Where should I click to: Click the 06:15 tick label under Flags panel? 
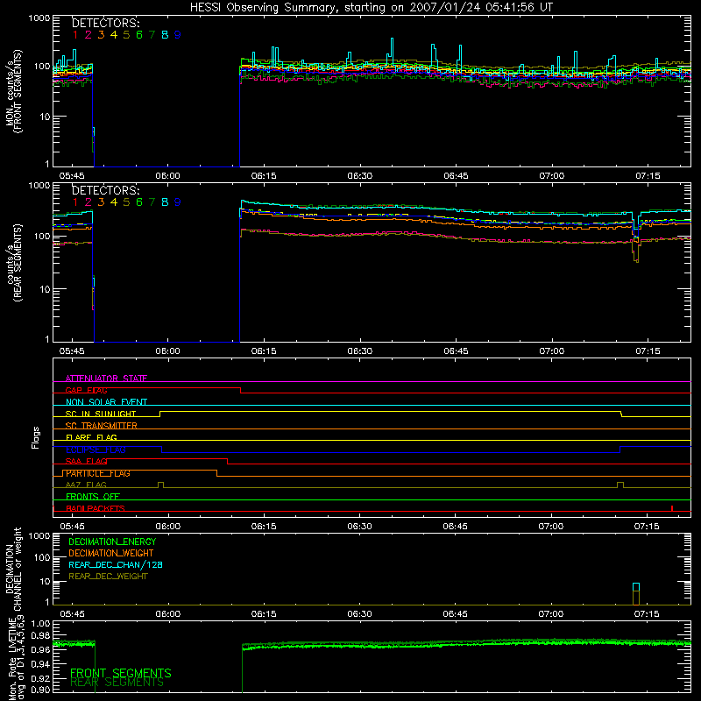(x=264, y=527)
